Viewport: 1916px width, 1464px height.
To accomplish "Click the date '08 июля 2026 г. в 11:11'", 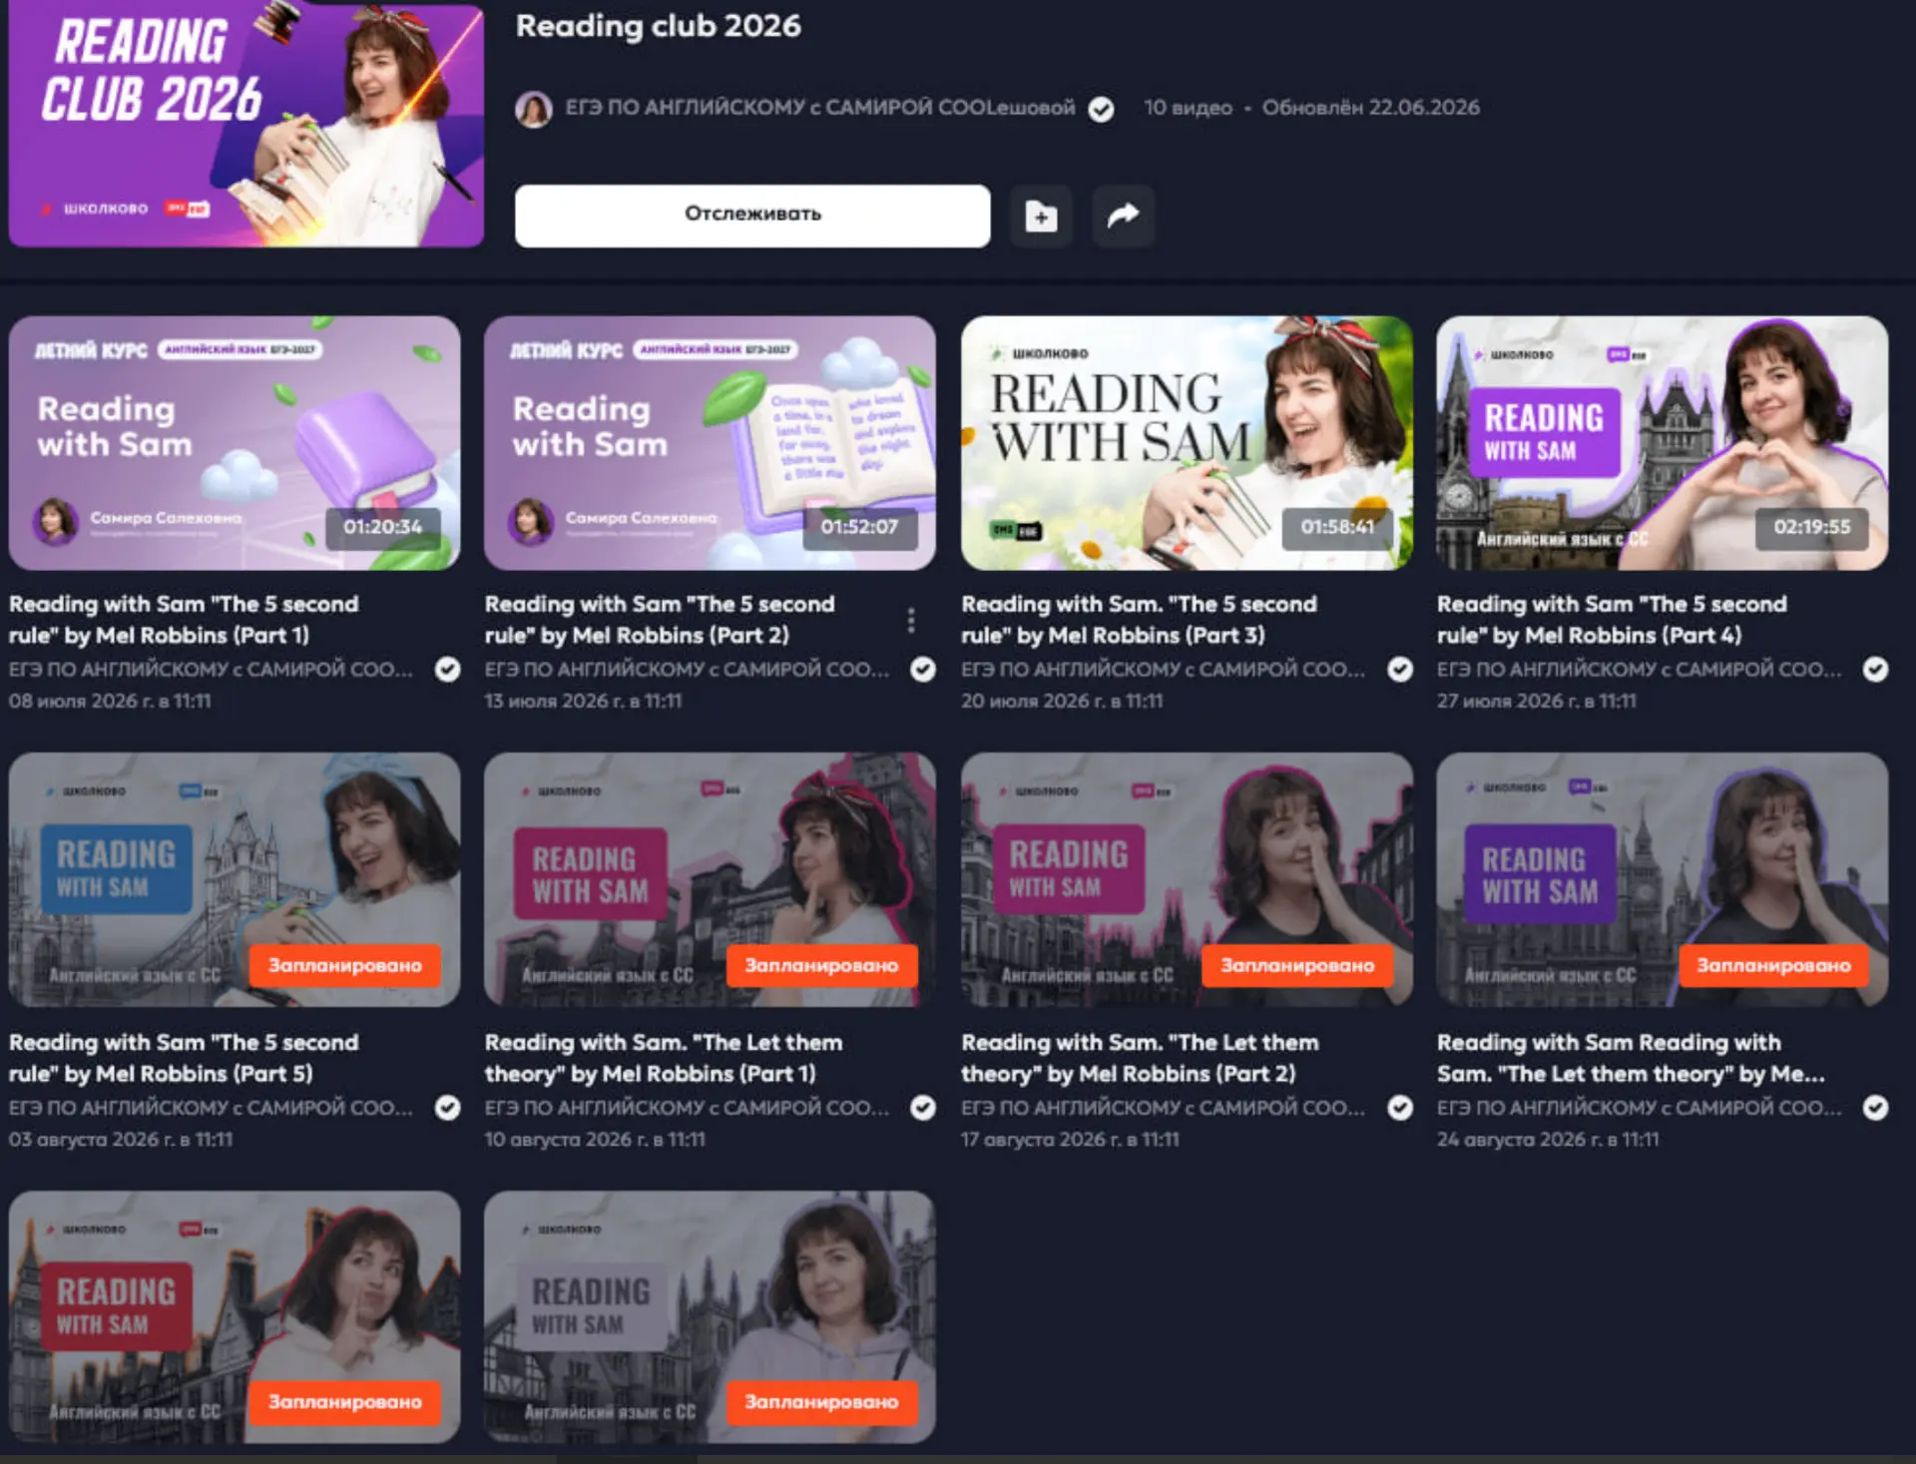I will point(110,701).
